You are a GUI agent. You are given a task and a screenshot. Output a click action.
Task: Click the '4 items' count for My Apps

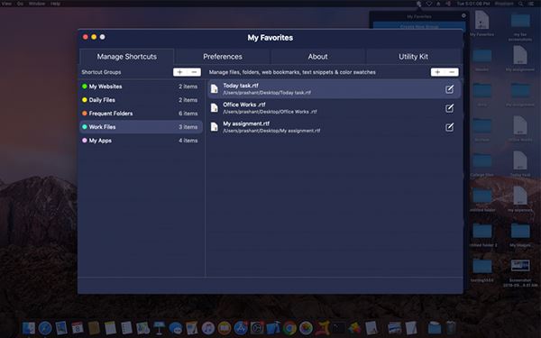pos(188,141)
